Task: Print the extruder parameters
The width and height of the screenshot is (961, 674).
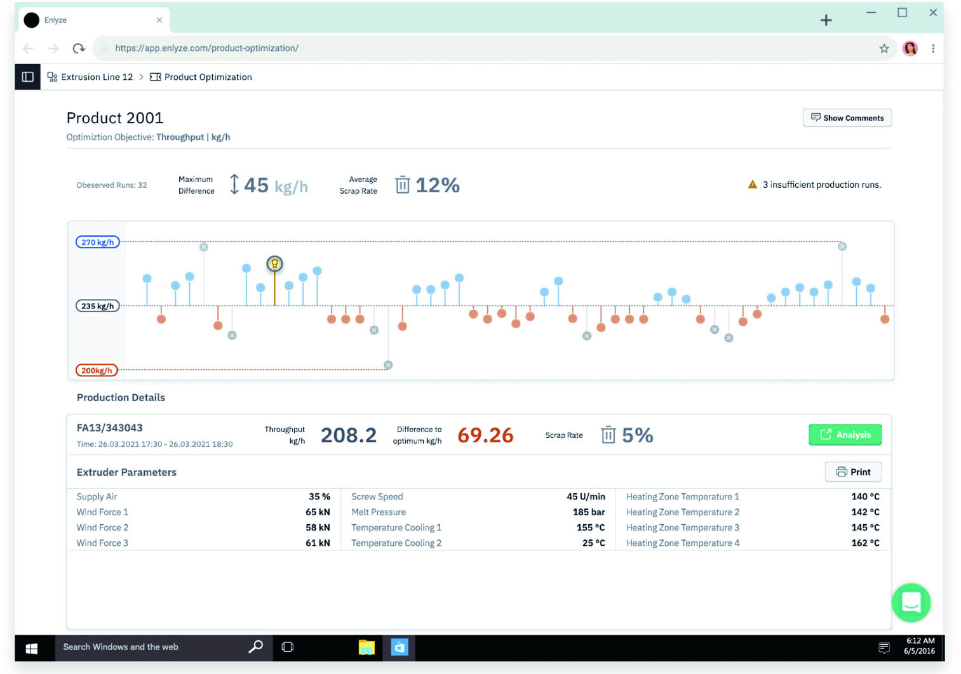Action: [x=852, y=472]
